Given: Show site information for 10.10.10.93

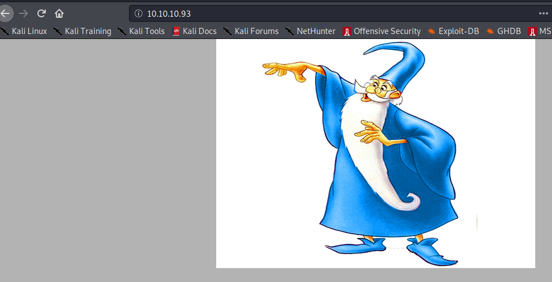Looking at the screenshot, I should 139,14.
